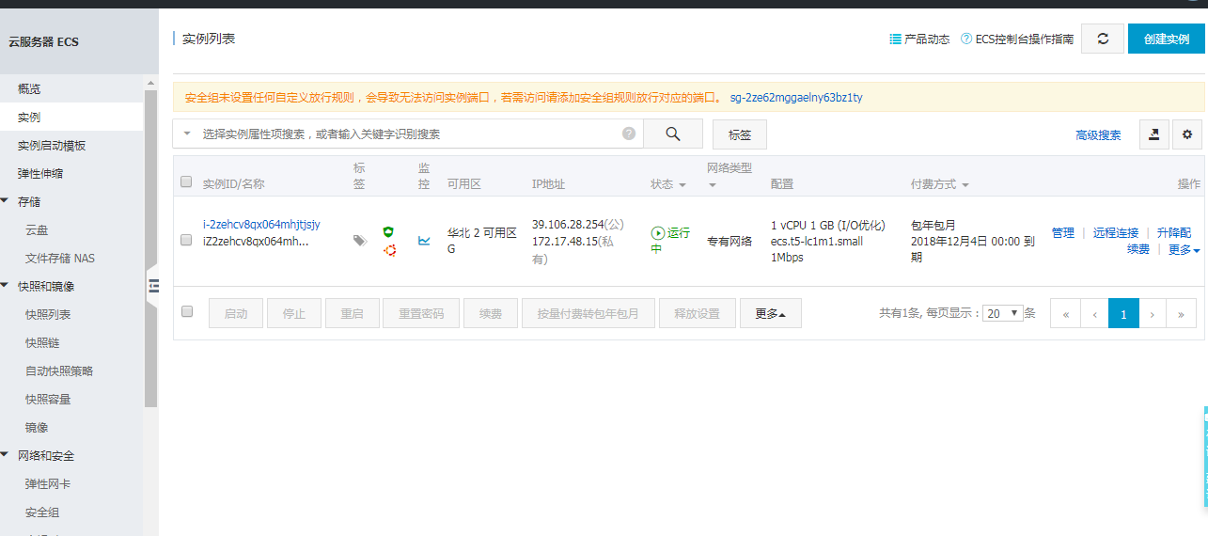Go to the next page arrow
This screenshot has height=536, width=1208.
point(1153,314)
